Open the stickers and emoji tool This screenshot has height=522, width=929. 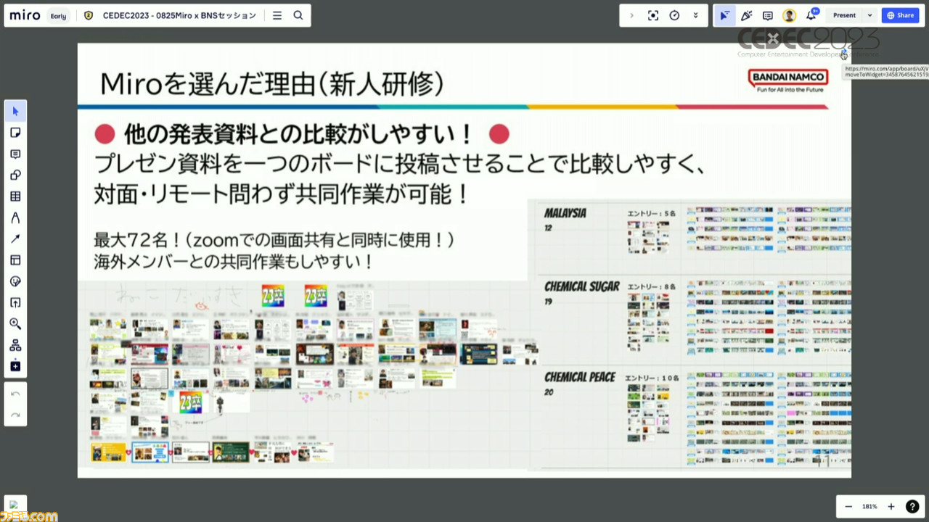click(x=15, y=281)
